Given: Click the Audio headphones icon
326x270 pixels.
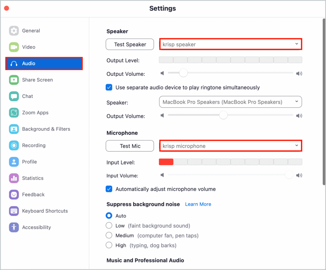Looking at the screenshot, I should point(14,63).
